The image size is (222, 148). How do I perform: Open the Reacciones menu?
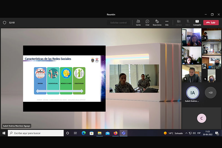pyautogui.click(x=157, y=23)
